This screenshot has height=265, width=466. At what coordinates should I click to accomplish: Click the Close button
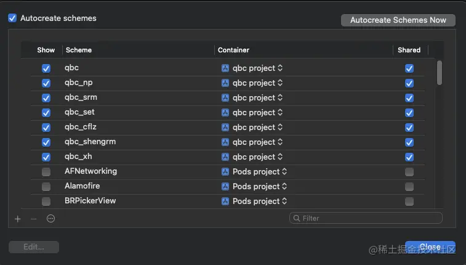430,247
